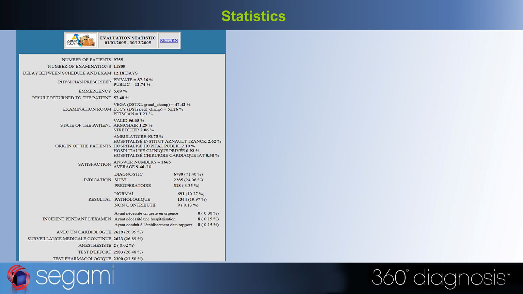Click the INCIDENT PENDANT L'EXAMEN label
This screenshot has width=523, height=294.
(77, 219)
